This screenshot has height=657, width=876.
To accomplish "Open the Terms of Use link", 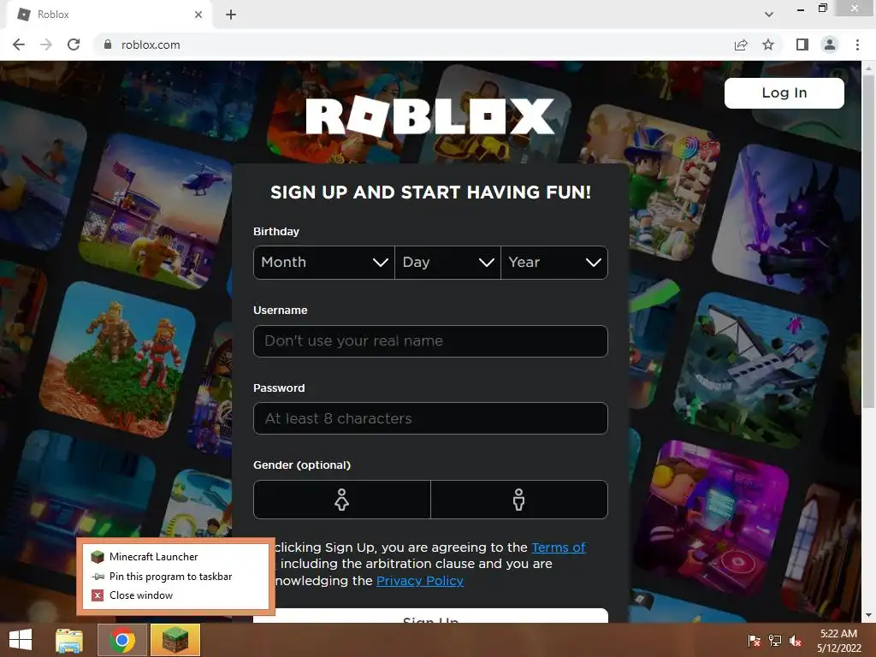I will (558, 547).
